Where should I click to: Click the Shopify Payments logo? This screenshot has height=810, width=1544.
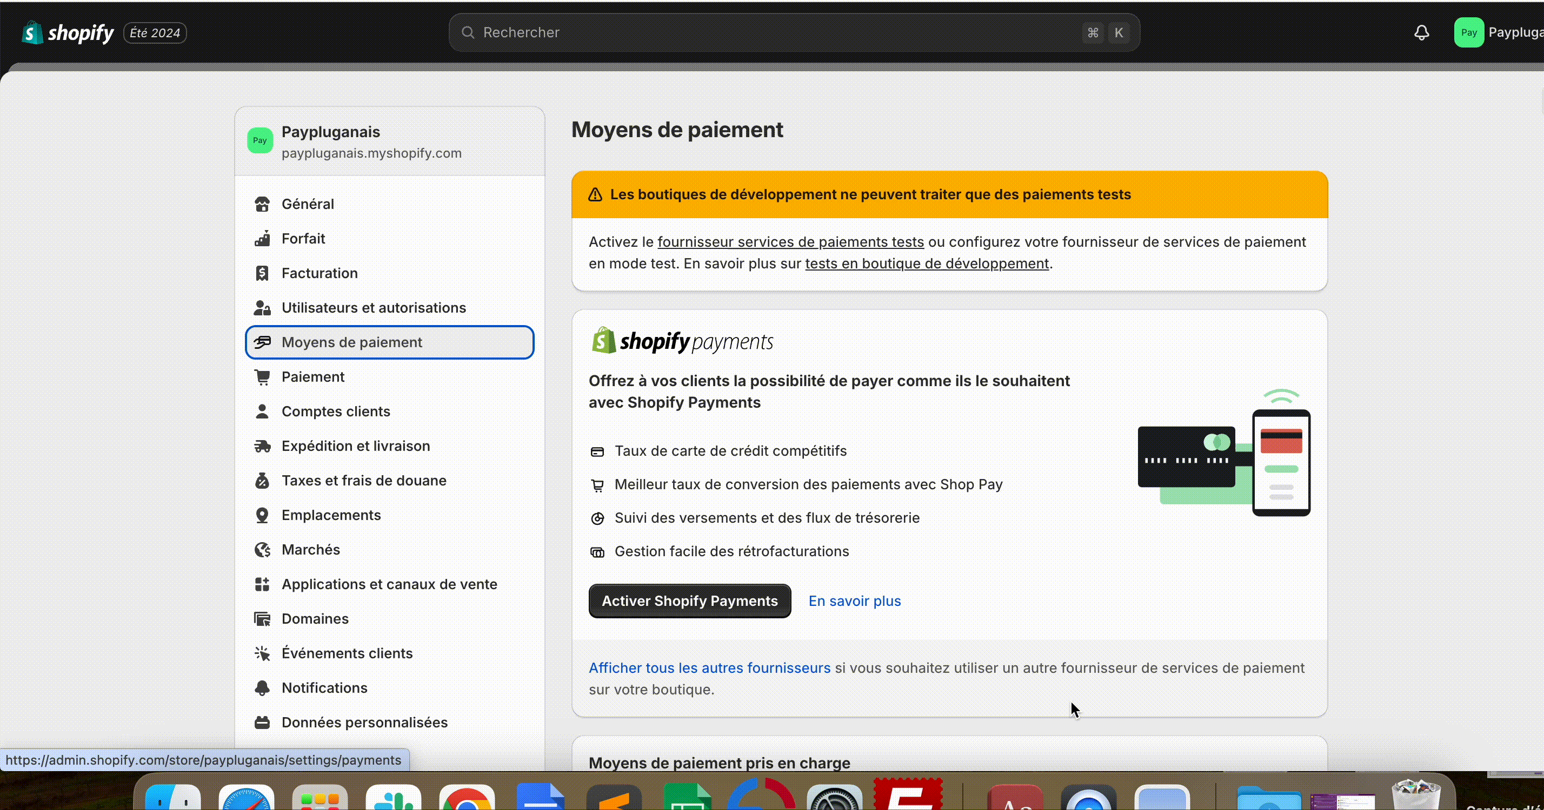point(682,341)
